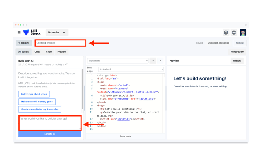The image size is (262, 164).
Task: Click the Run preview button
Action: pyautogui.click(x=237, y=52)
